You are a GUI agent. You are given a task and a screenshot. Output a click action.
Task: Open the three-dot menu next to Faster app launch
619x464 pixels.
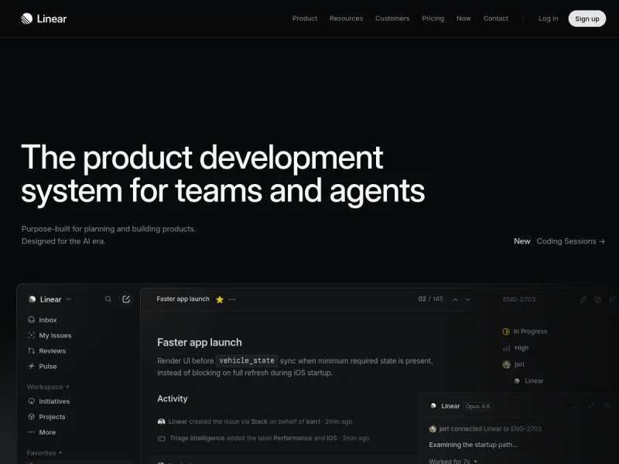point(232,299)
